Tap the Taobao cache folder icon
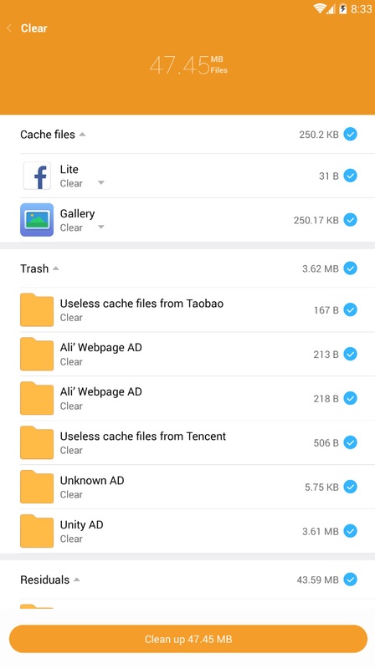The height and width of the screenshot is (669, 375). point(37,309)
